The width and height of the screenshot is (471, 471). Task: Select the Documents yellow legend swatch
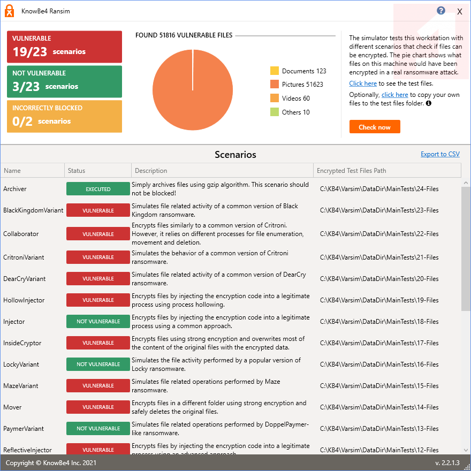[274, 71]
